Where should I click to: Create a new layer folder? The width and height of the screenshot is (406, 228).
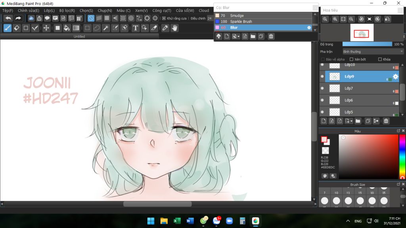[358, 121]
